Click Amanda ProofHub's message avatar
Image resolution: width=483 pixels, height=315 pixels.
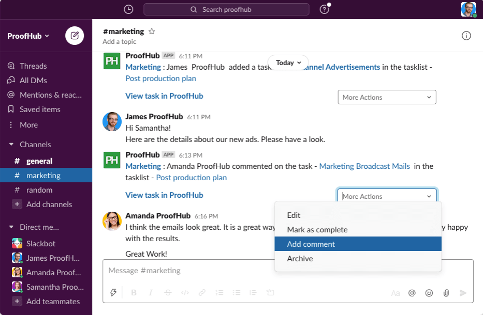(x=112, y=220)
